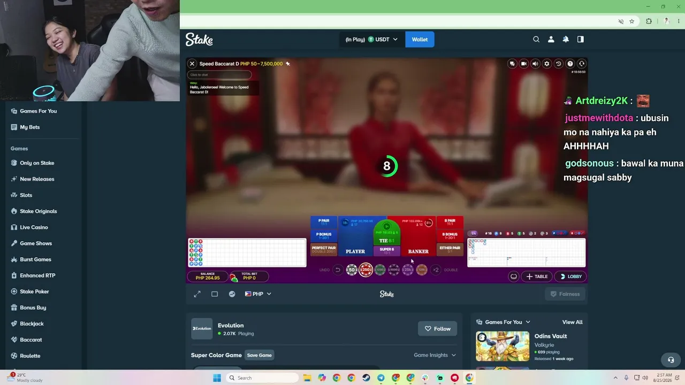Click the Windows taskbar Search box

262,378
